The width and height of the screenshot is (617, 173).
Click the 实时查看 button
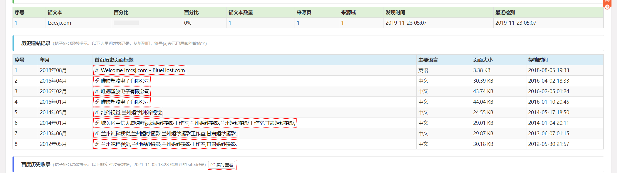[x=222, y=165]
